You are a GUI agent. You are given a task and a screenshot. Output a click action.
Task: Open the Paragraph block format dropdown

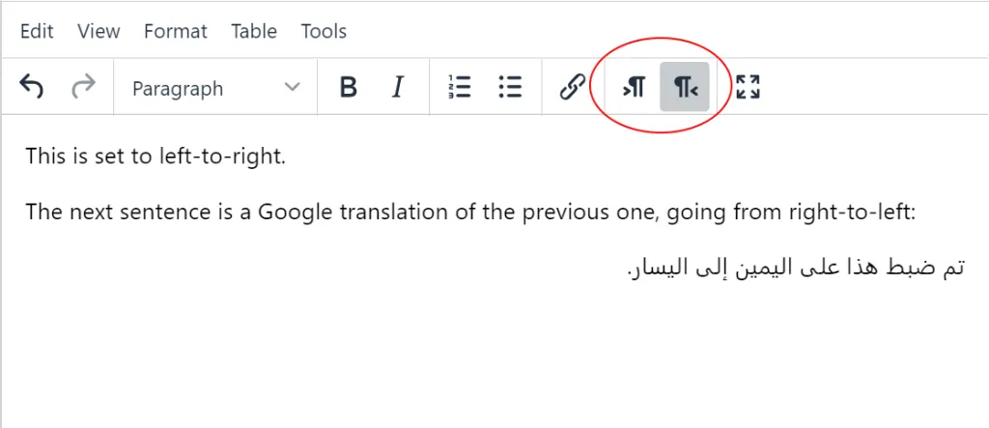coord(215,88)
